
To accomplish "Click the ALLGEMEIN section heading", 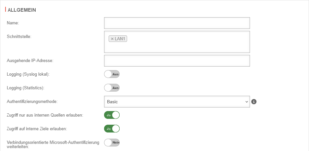I will (21, 10).
